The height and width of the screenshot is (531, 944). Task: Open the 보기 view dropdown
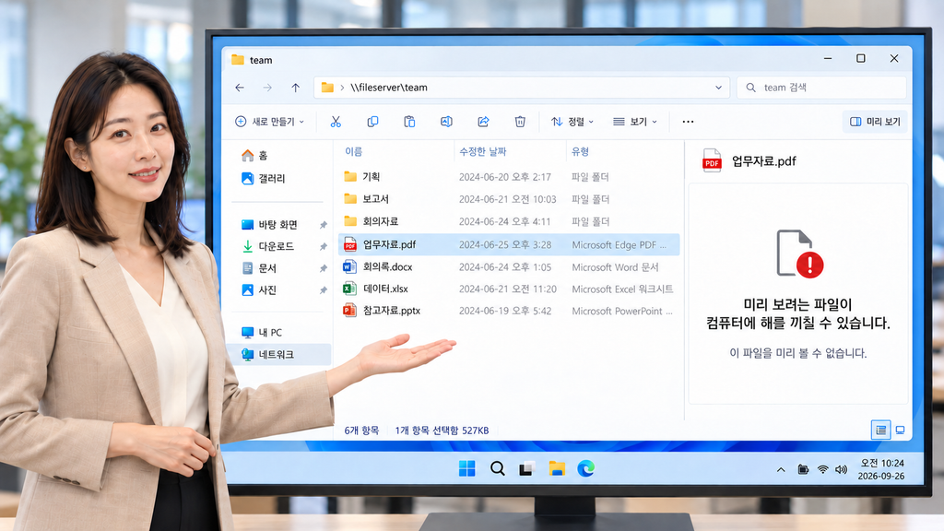click(634, 122)
